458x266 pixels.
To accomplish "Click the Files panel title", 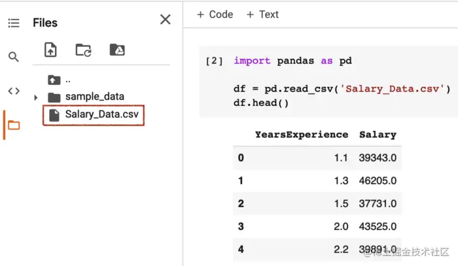I will (45, 23).
